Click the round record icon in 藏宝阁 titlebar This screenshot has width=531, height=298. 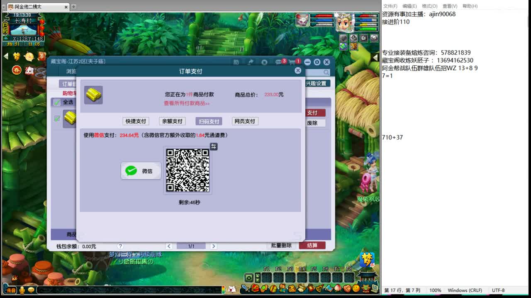click(264, 62)
